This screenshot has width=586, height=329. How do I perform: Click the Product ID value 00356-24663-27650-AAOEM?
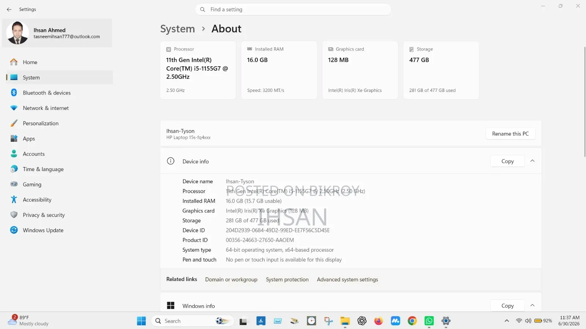tap(260, 240)
